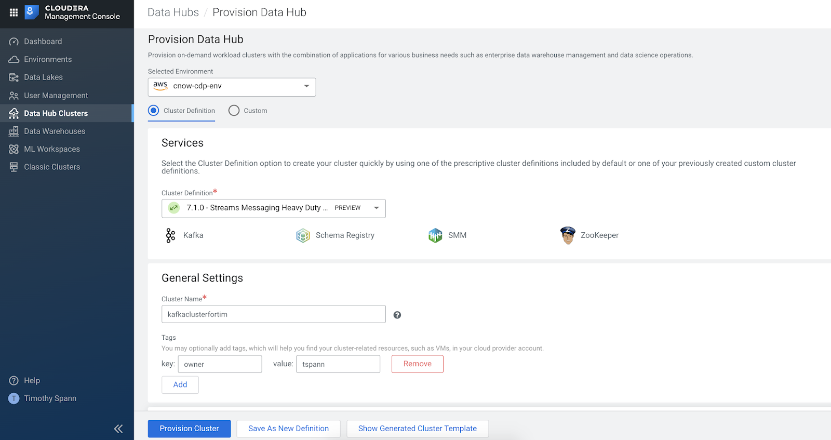Click the Dashboard gauge icon
The height and width of the screenshot is (440, 831).
[x=14, y=42]
